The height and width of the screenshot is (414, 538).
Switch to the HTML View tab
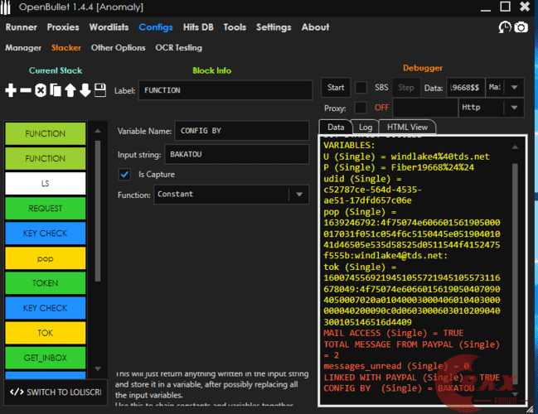407,128
